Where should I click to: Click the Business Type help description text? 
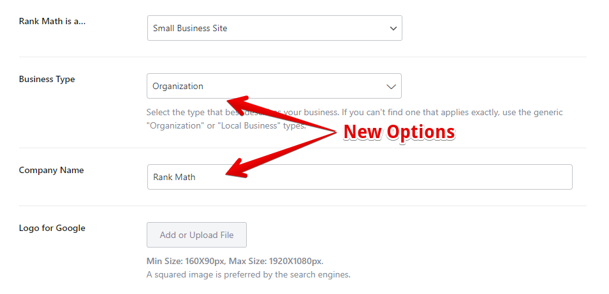coord(354,119)
